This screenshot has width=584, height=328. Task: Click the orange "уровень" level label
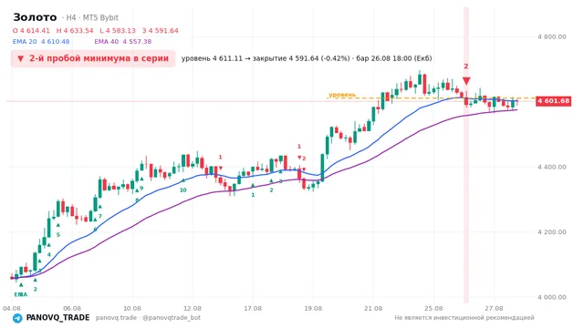342,95
